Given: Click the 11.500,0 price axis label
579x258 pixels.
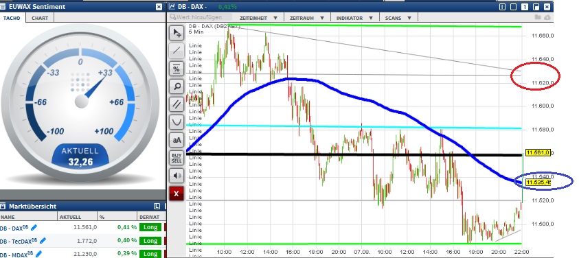Looking at the screenshot, I should click(x=543, y=224).
